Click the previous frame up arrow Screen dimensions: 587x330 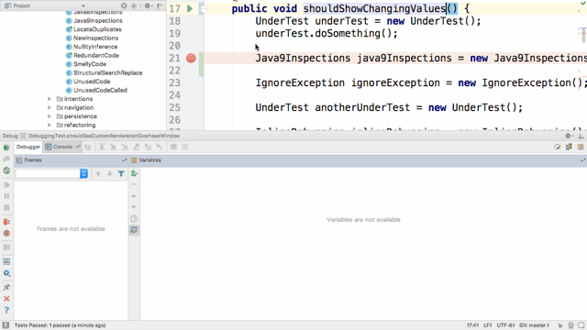[x=98, y=173]
